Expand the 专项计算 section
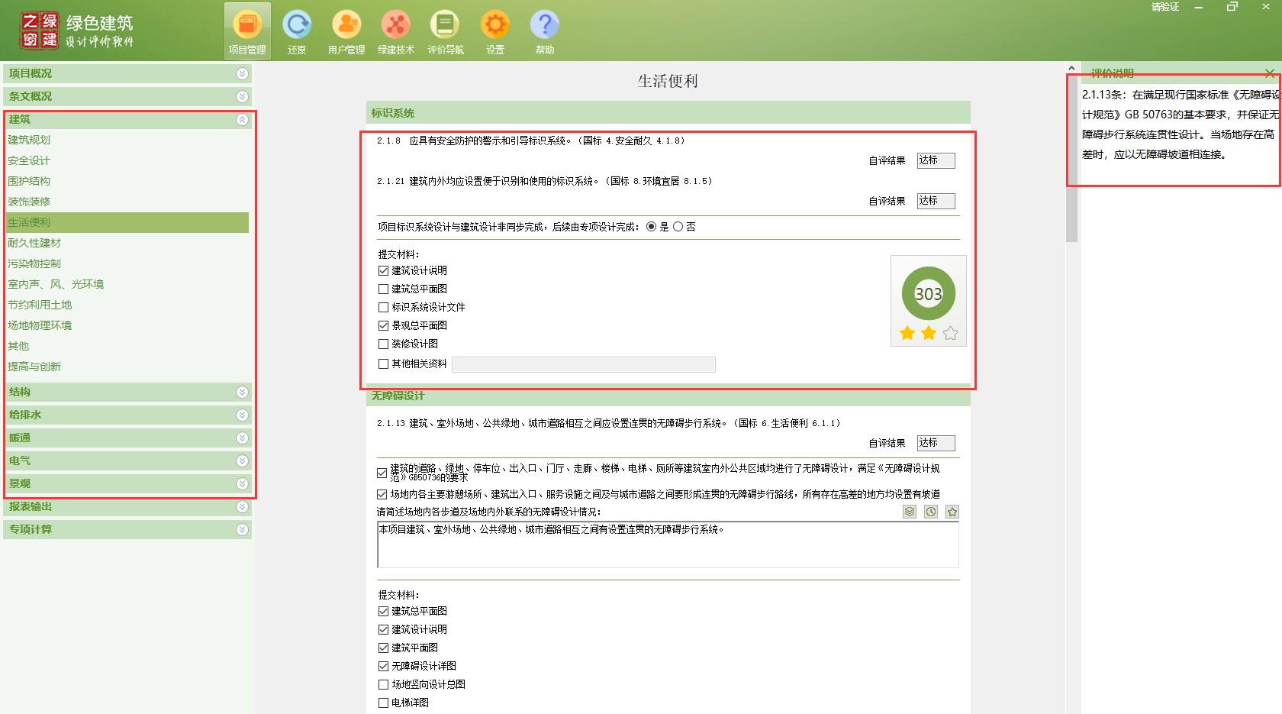Screen dimensions: 1282x714 [127, 529]
